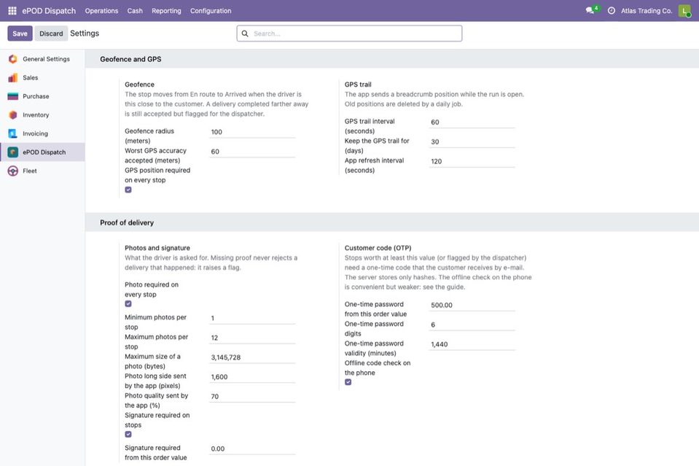699x466 pixels.
Task: Open the user avatar menu
Action: [684, 11]
